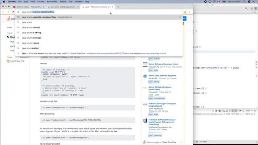258x145 pixels.
Task: Click the Stack Overflow logo
Action: [11, 19]
